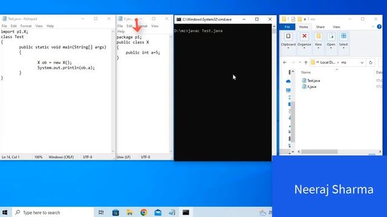Screen dimensions: 387x217
Task: Click the "javac Test.java" command text in cmd
Action: coord(206,31)
